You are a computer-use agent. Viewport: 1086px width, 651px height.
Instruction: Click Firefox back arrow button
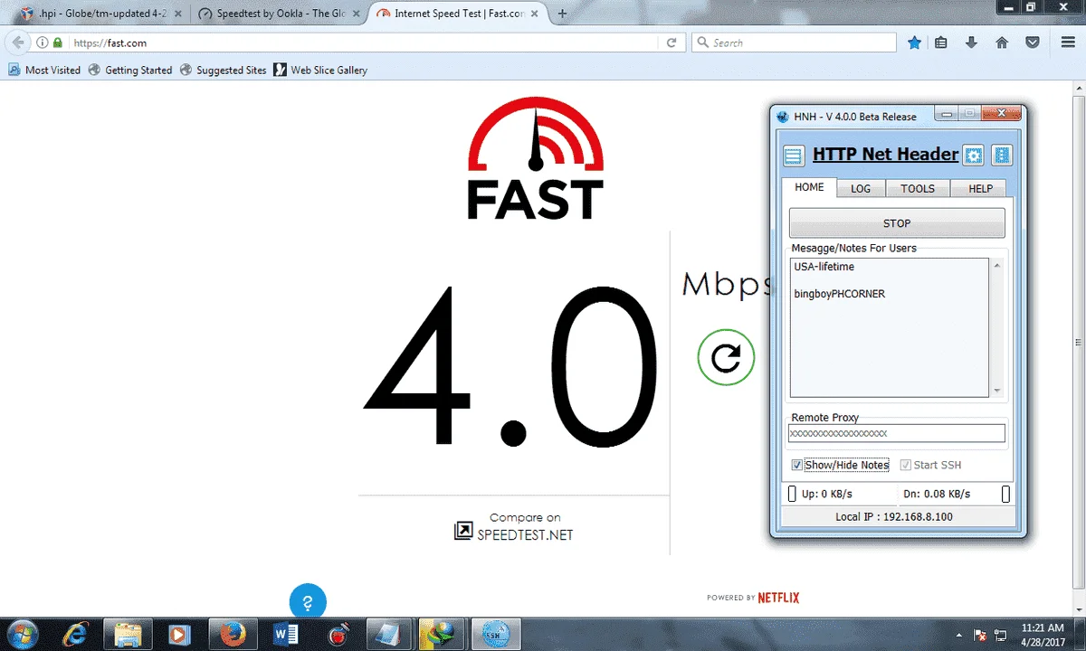click(18, 42)
